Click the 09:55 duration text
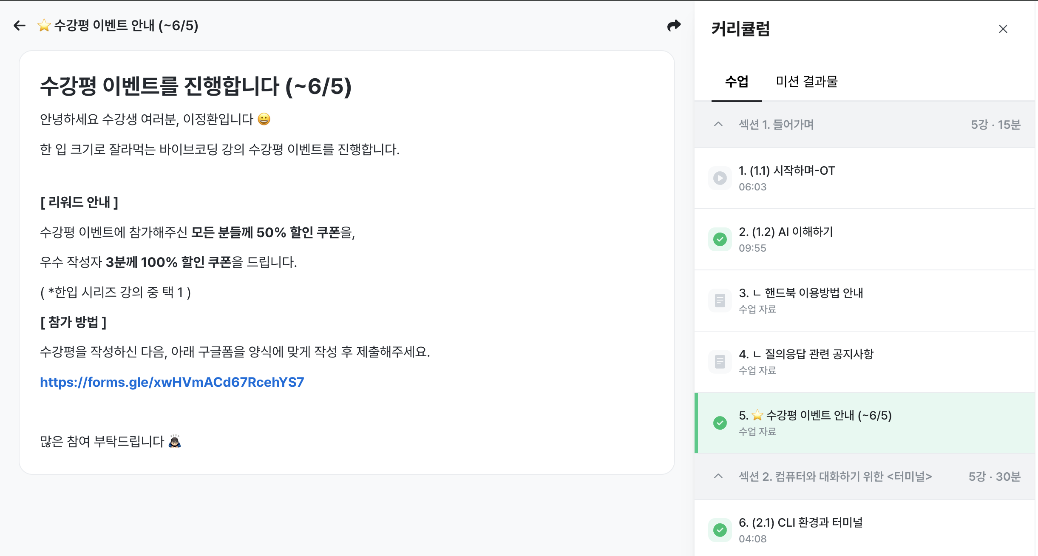1038x556 pixels. (752, 248)
